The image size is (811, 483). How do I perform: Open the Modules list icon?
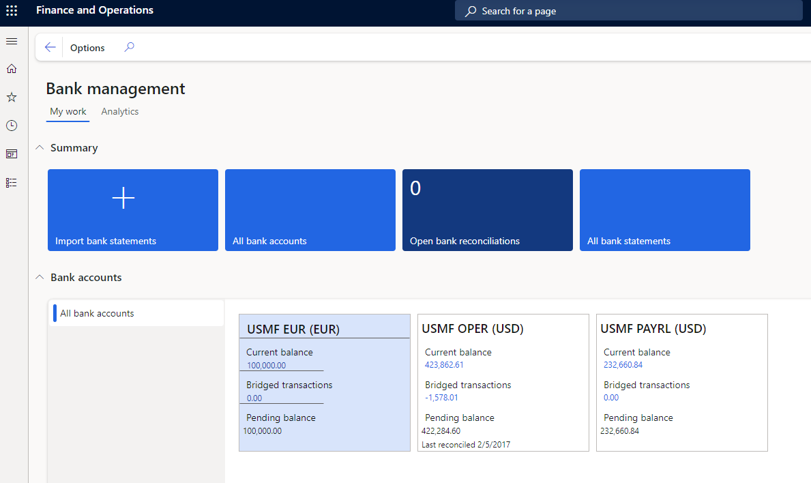pyautogui.click(x=11, y=182)
